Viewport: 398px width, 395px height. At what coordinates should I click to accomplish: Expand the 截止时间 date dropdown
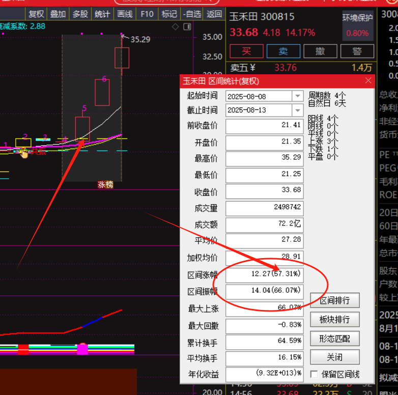tap(298, 110)
